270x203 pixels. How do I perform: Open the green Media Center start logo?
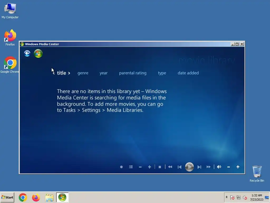pyautogui.click(x=38, y=53)
